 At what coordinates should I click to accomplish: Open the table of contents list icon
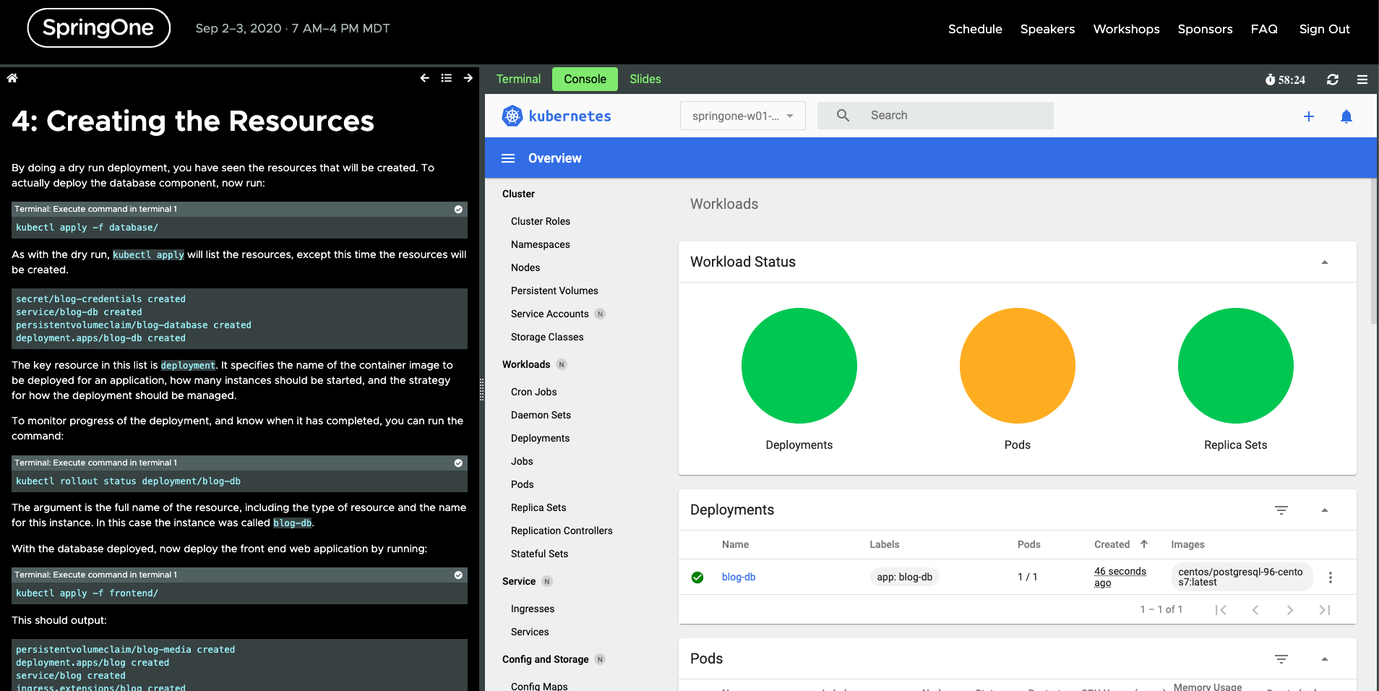point(447,78)
